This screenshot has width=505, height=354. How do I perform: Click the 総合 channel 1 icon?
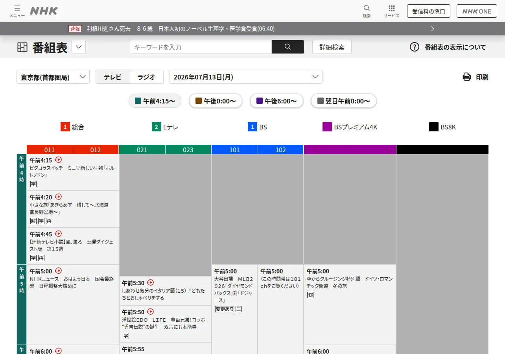65,127
